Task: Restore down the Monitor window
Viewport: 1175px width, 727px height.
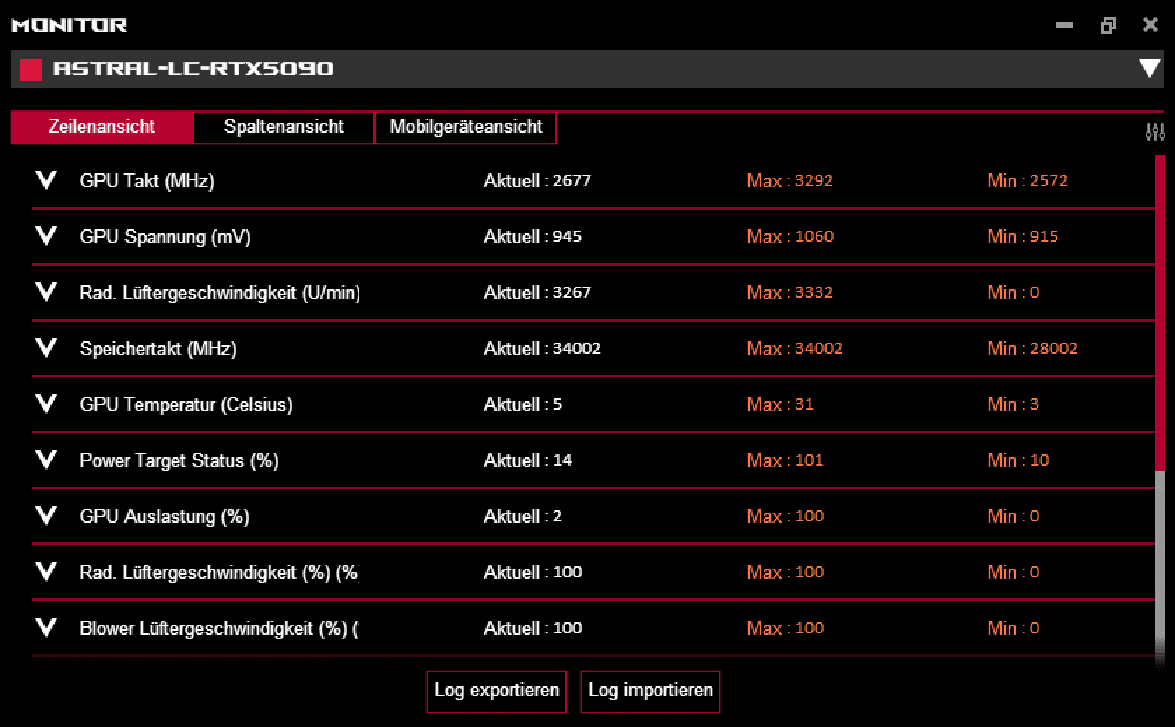Action: [x=1108, y=26]
